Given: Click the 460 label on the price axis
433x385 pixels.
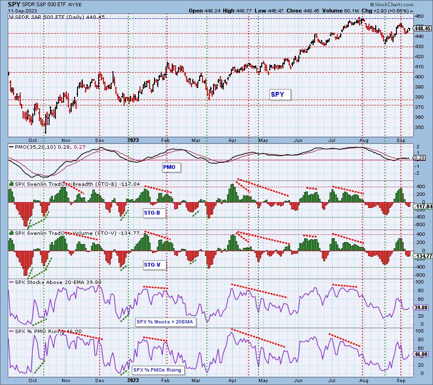Looking at the screenshot, I should click(420, 16).
